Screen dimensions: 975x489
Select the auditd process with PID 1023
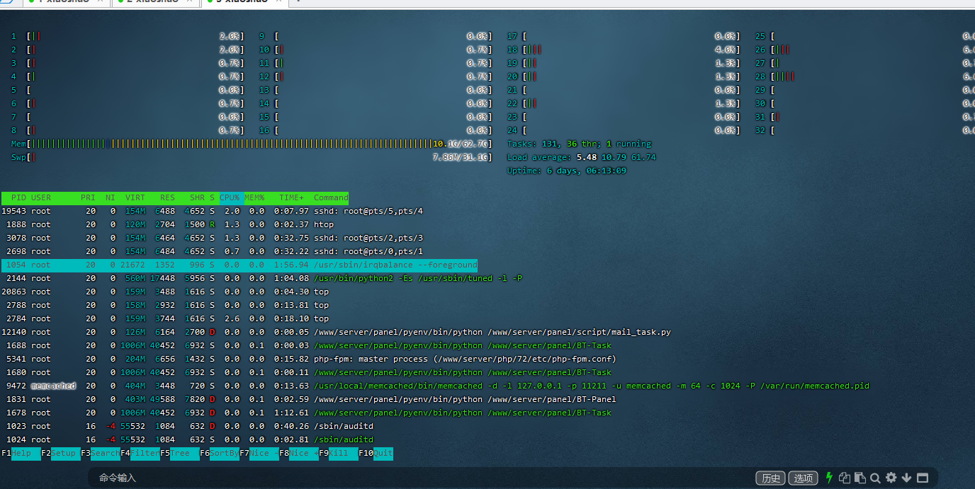[x=188, y=426]
